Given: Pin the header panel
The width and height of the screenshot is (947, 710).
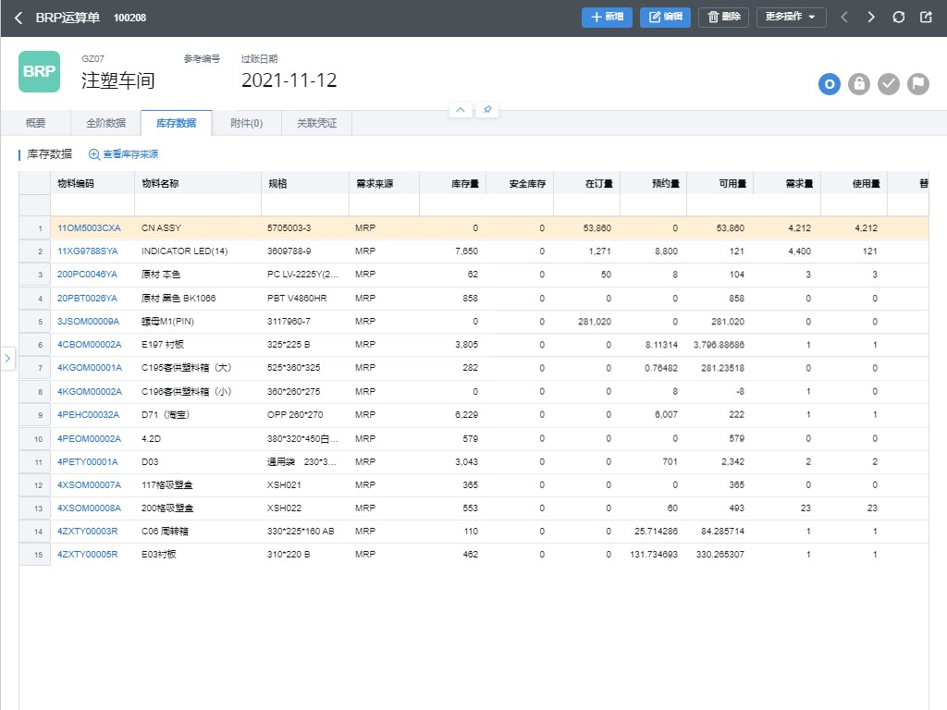Looking at the screenshot, I should point(487,110).
